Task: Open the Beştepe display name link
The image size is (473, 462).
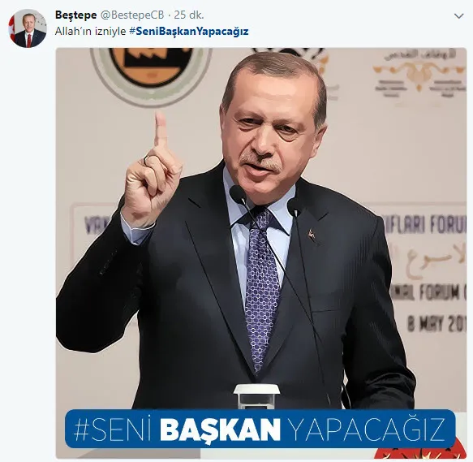Action: pos(75,15)
